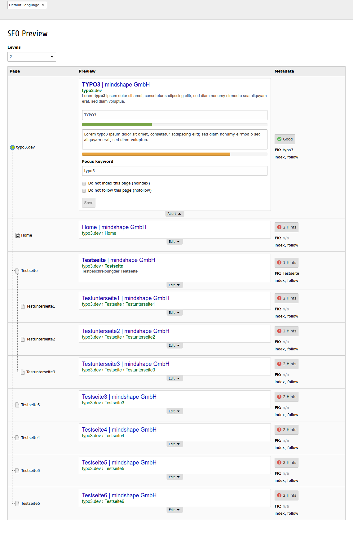Screen dimensions: 353x533
Task: Expand Edit for Testunterseite2
Action: tap(174, 346)
